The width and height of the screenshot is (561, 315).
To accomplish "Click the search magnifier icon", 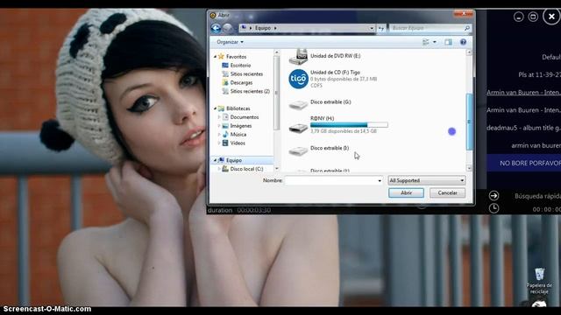I will [x=467, y=28].
